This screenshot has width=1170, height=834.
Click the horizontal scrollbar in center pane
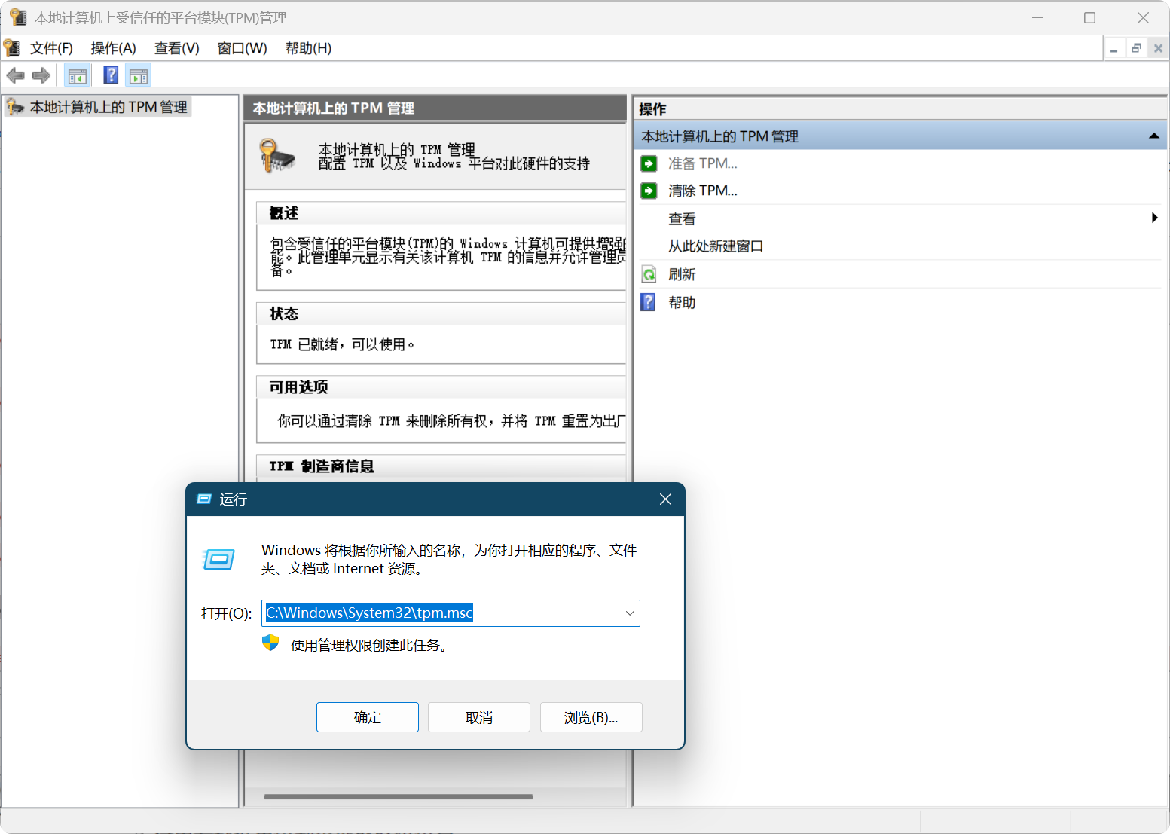coord(399,796)
